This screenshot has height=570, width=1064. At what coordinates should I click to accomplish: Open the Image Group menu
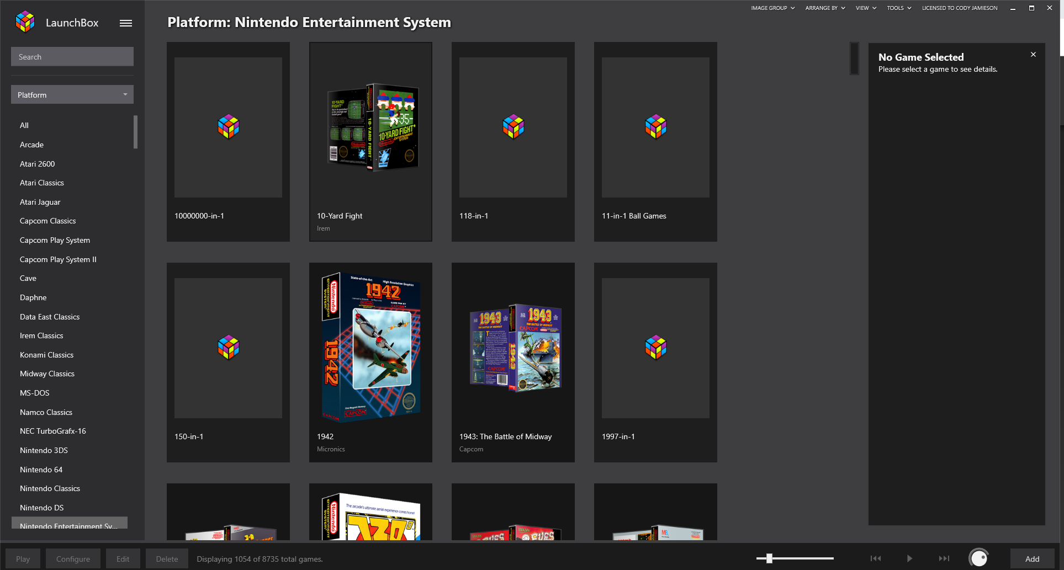772,8
